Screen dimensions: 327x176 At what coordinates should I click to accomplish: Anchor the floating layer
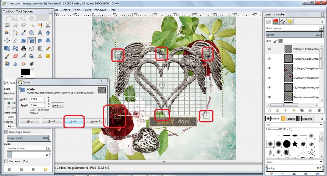310,110
